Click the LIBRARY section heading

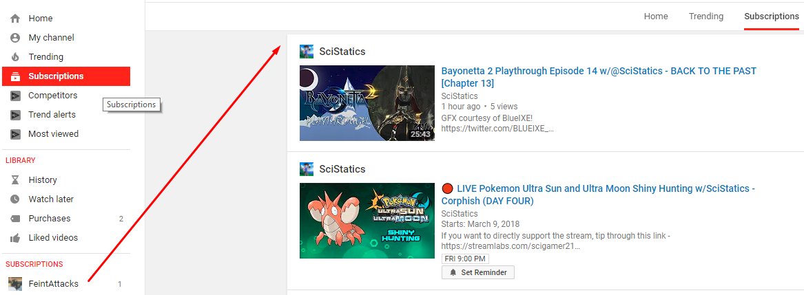pos(21,160)
